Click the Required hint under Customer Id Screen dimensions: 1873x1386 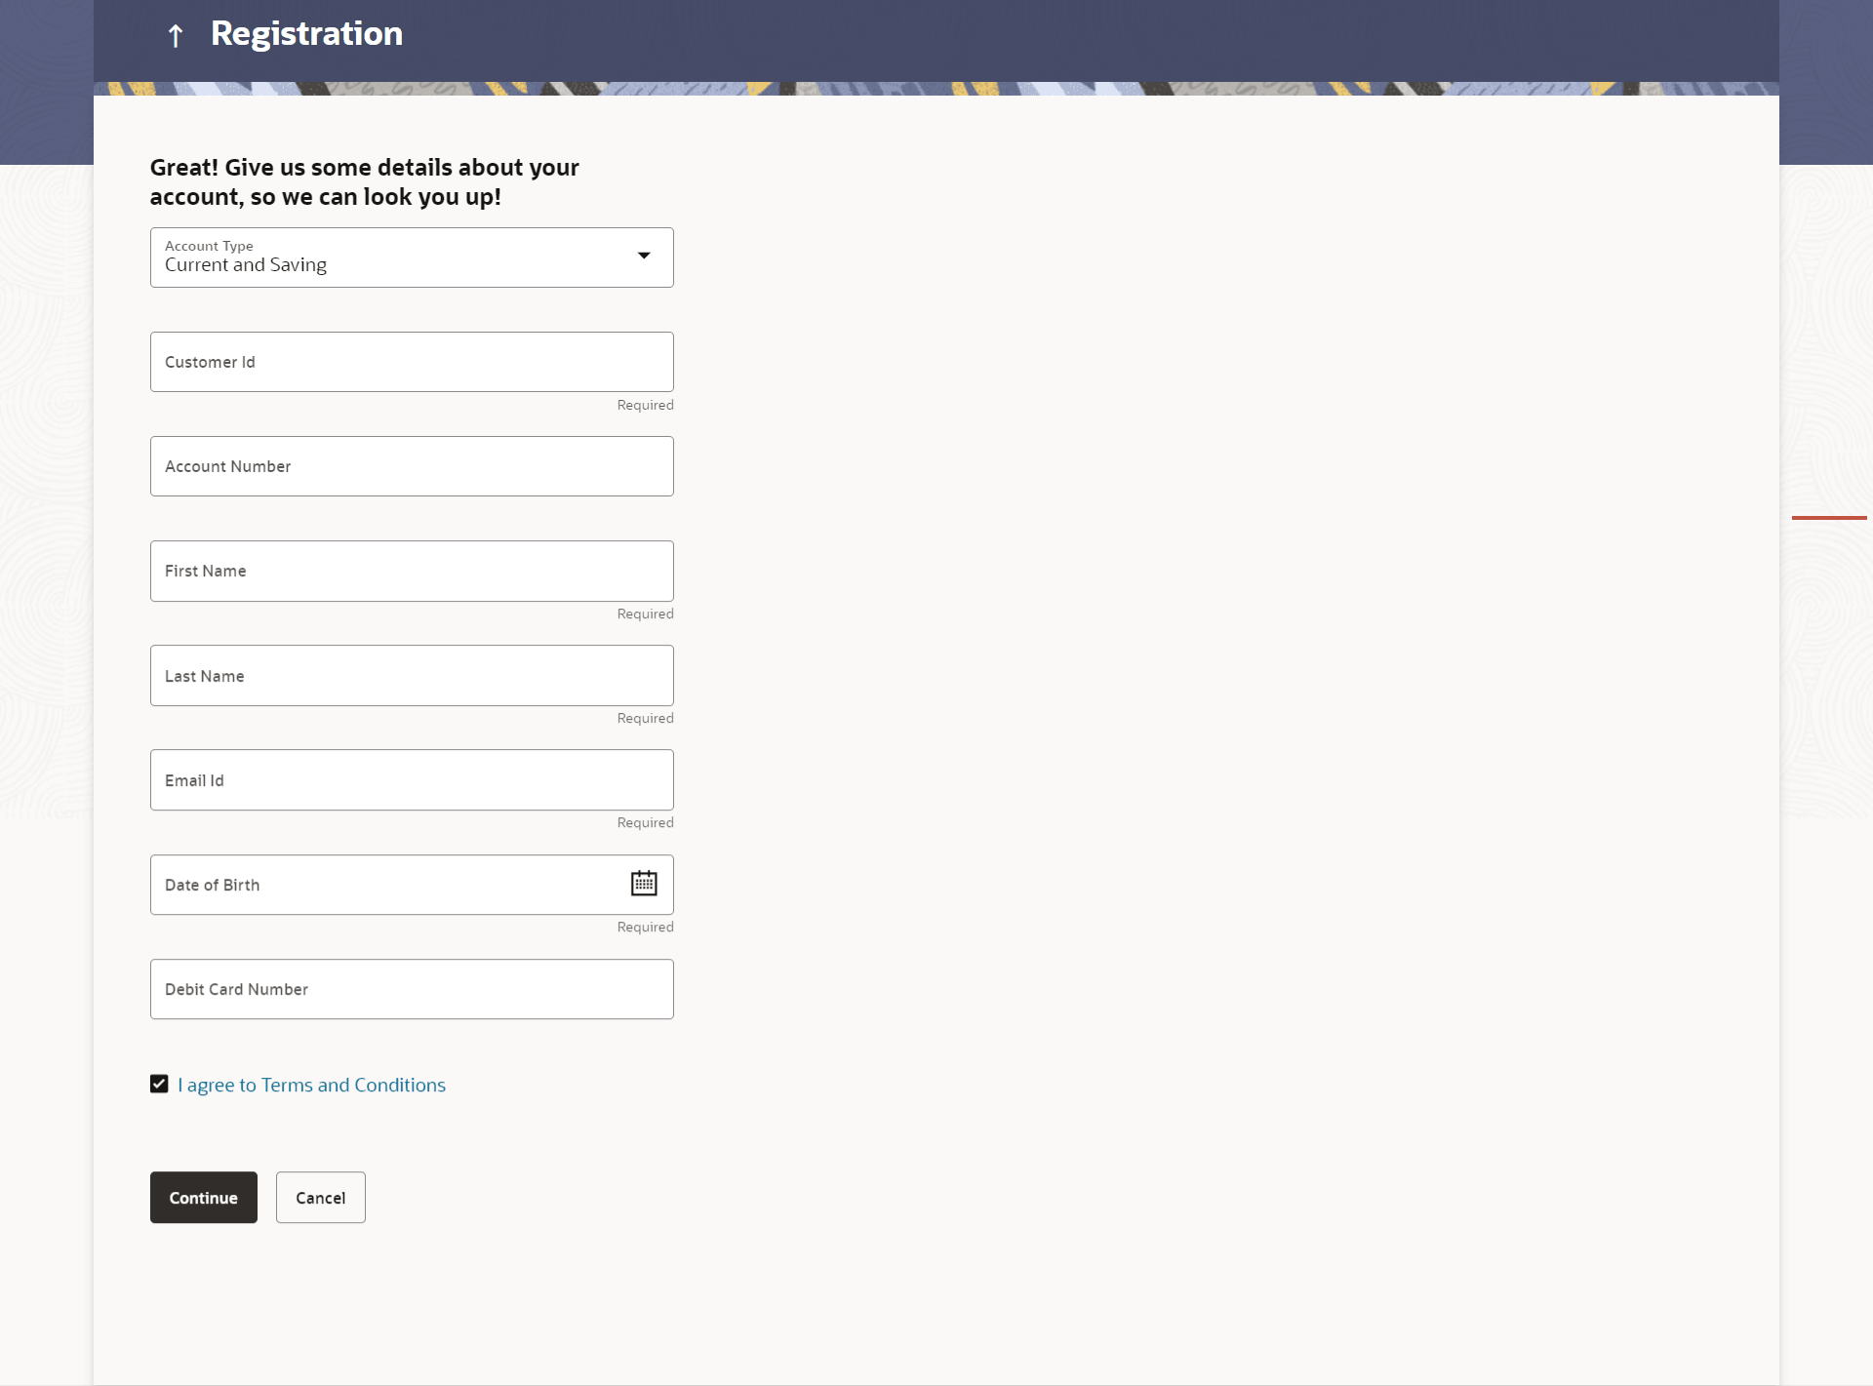point(645,405)
